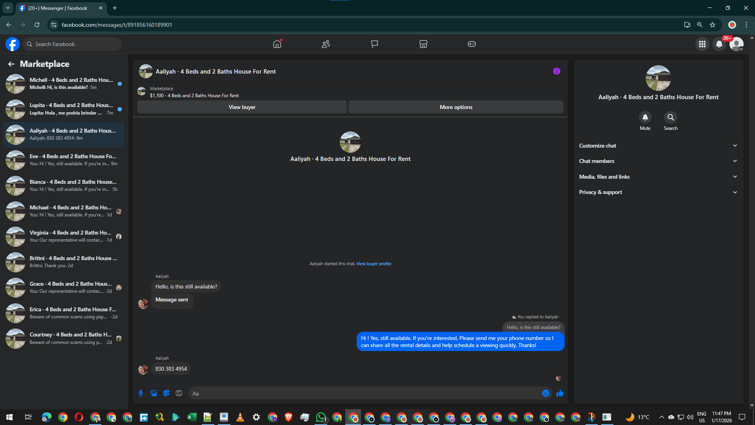Open the Gaming icon in top navigation

click(x=471, y=44)
